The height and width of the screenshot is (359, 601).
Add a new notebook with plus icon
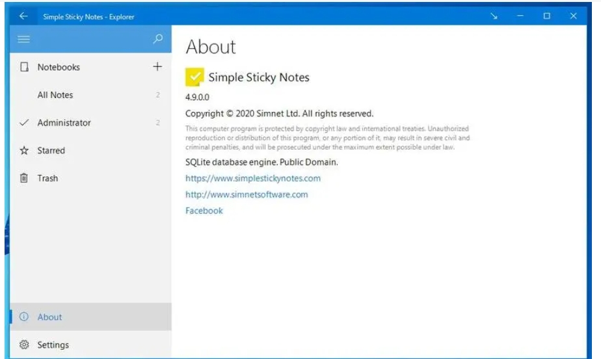click(x=157, y=67)
